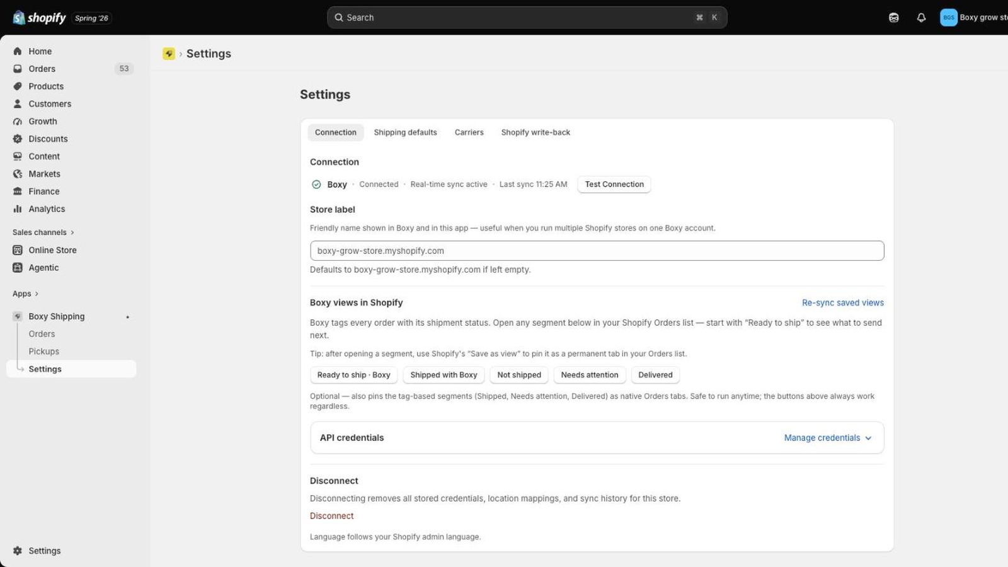Click the search magnifier icon
1008x567 pixels.
(x=339, y=18)
